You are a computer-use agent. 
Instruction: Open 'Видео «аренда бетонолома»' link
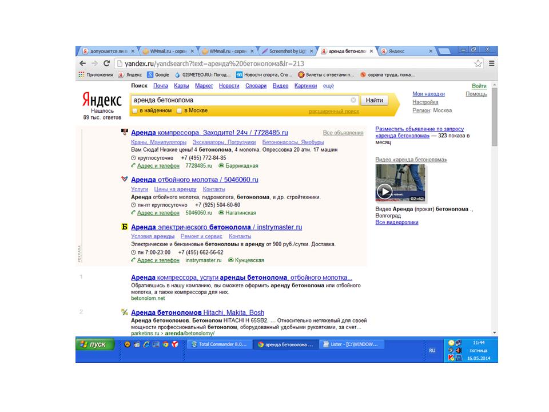click(x=411, y=160)
